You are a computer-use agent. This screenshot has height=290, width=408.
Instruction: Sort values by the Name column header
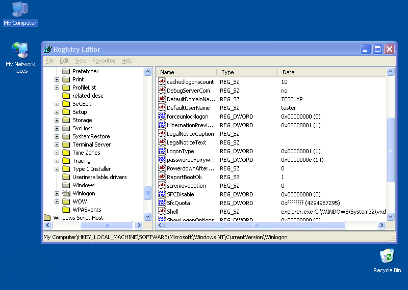(187, 72)
